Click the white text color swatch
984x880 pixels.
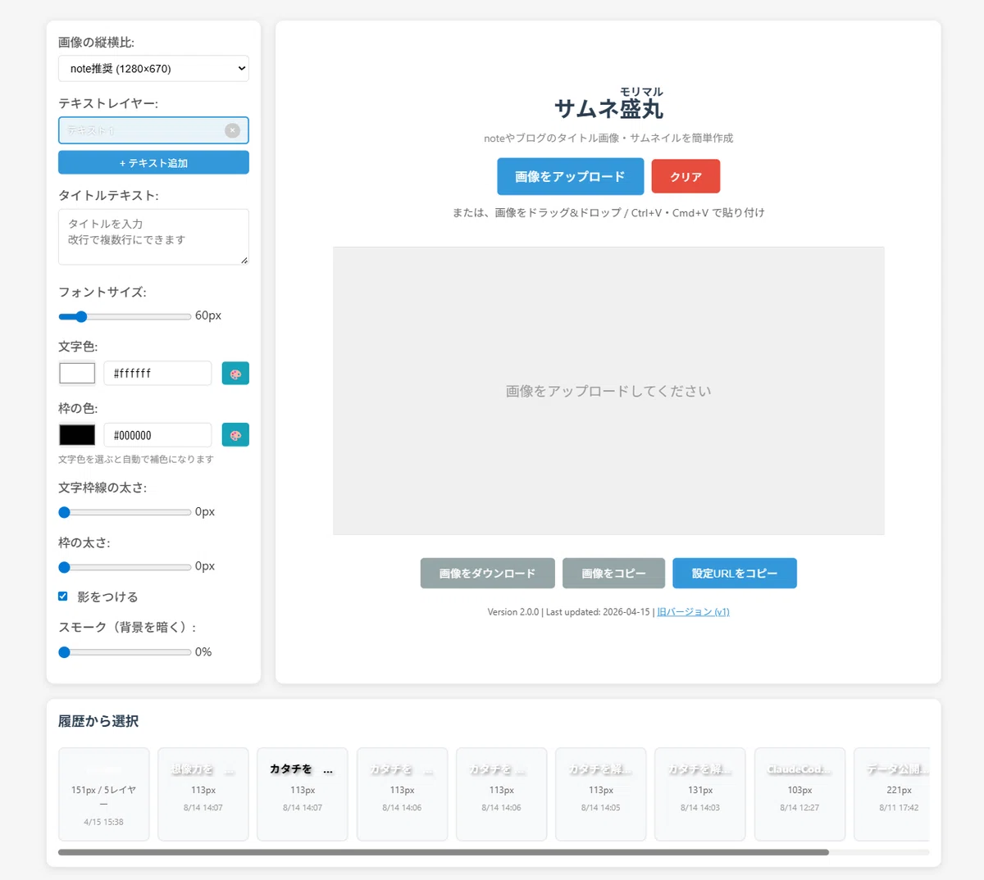(x=77, y=374)
